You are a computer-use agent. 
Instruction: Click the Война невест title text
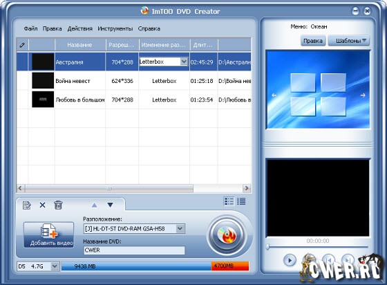tap(73, 81)
